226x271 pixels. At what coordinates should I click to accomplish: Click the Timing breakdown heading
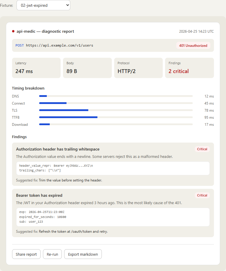click(x=28, y=88)
